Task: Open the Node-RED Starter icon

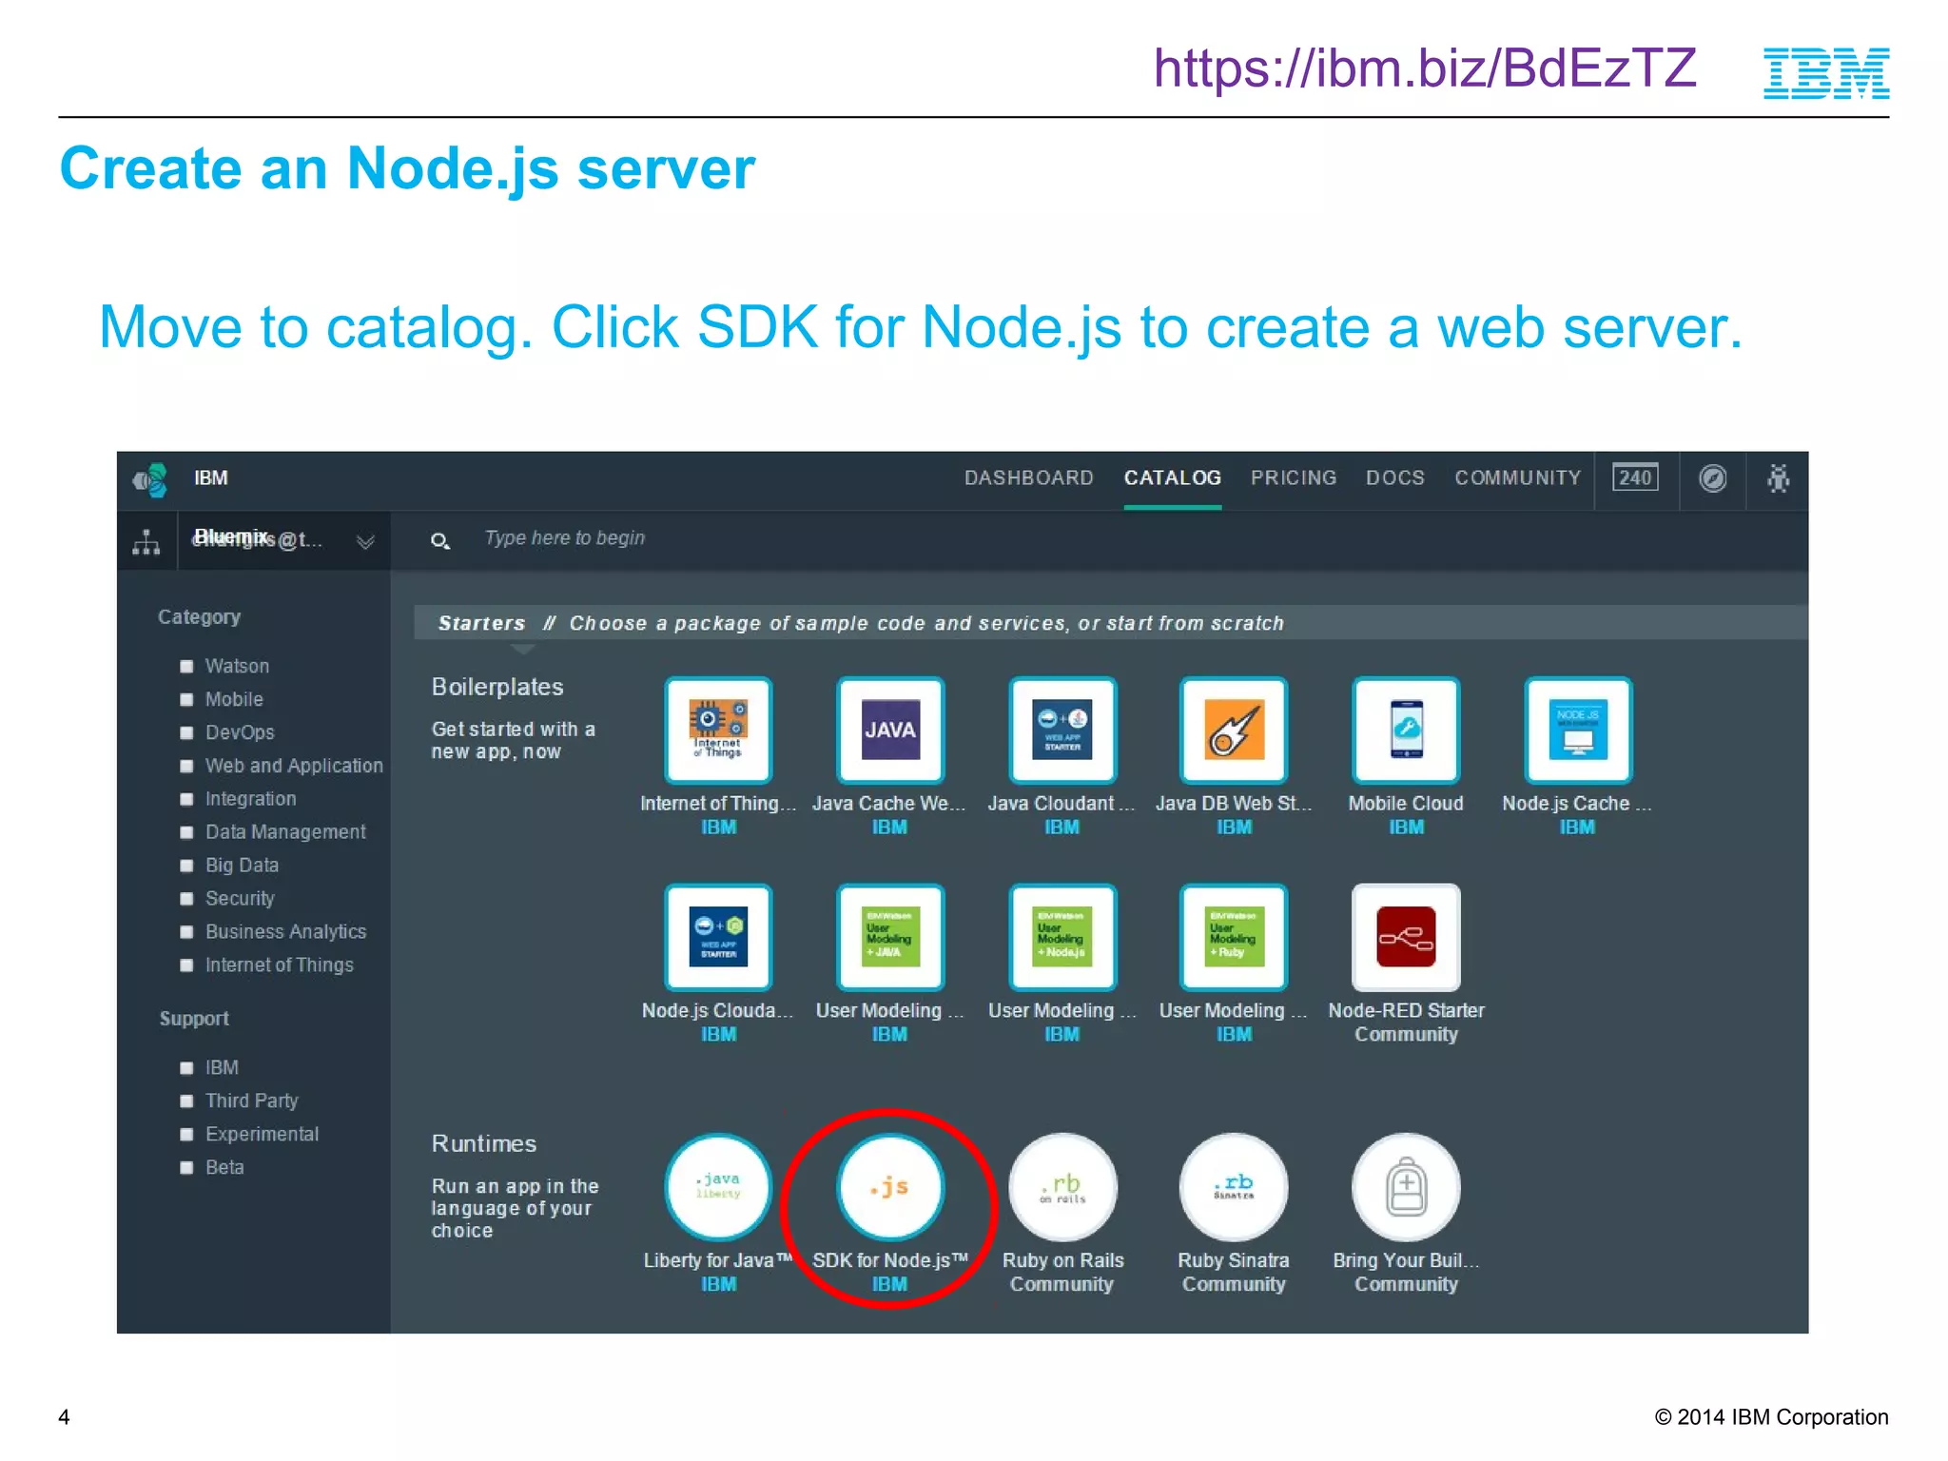Action: (x=1406, y=937)
